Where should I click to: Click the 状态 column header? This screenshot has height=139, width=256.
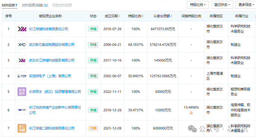(93, 16)
